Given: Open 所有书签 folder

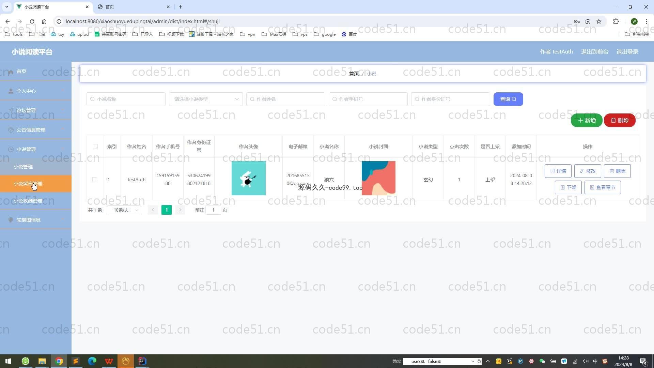Looking at the screenshot, I should 637,34.
